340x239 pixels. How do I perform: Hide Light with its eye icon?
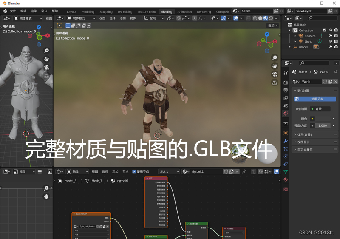(330, 41)
